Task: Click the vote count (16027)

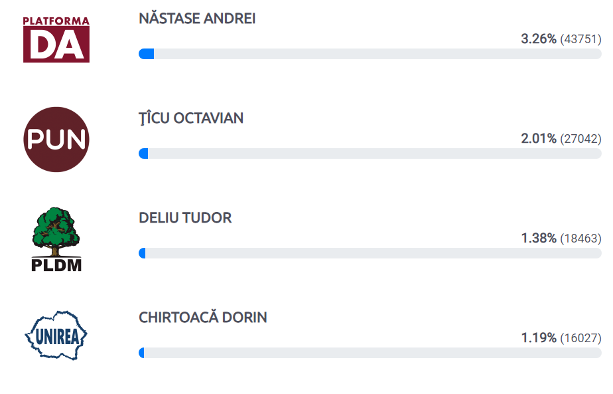Action: pos(580,338)
